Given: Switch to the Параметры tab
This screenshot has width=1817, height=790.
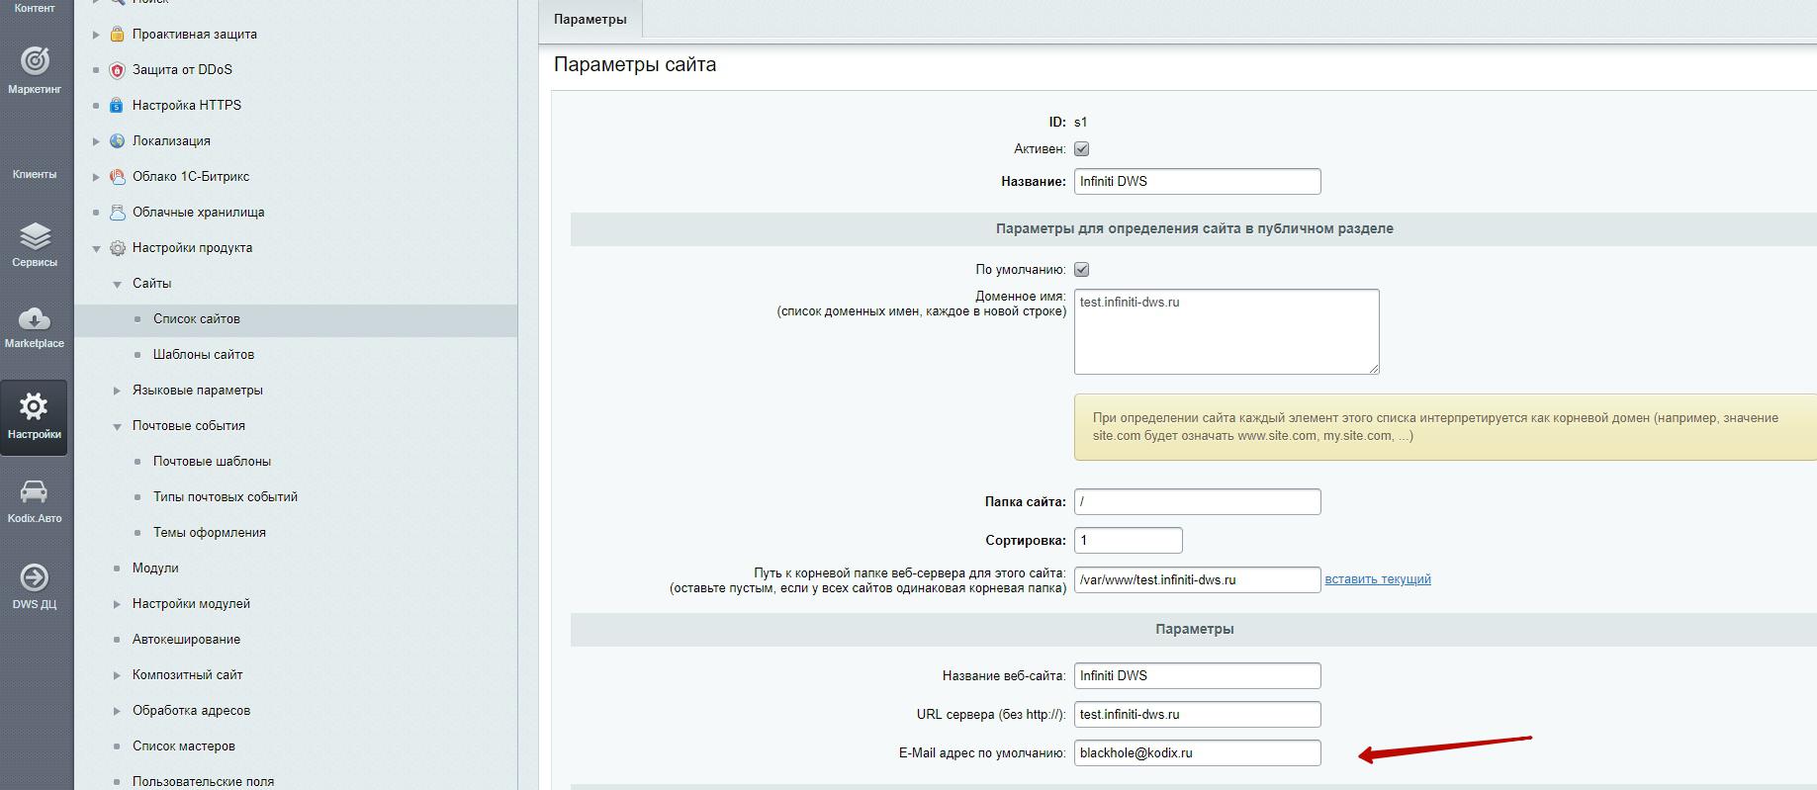Looking at the screenshot, I should [x=591, y=19].
